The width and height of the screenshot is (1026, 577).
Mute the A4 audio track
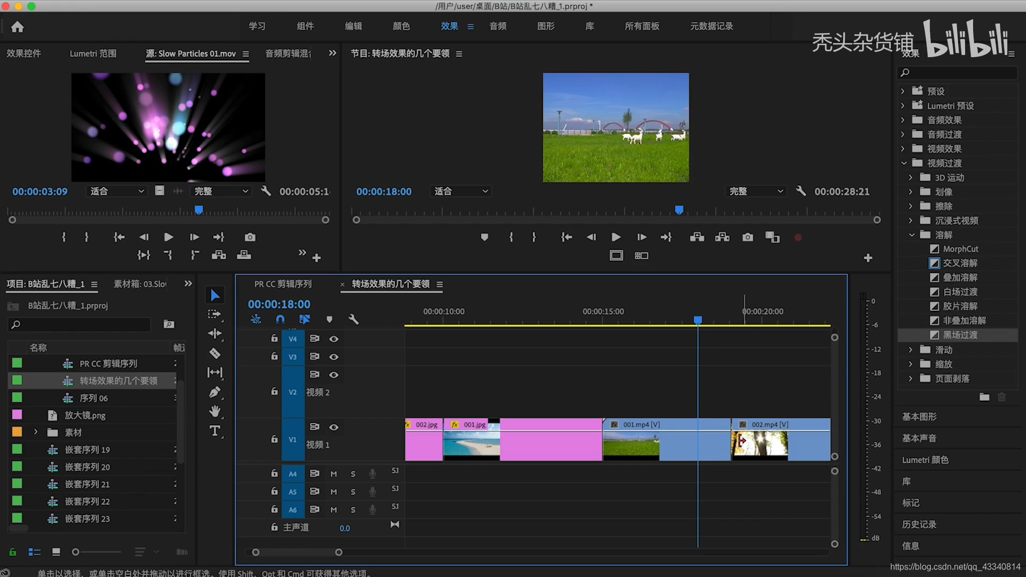(x=333, y=474)
